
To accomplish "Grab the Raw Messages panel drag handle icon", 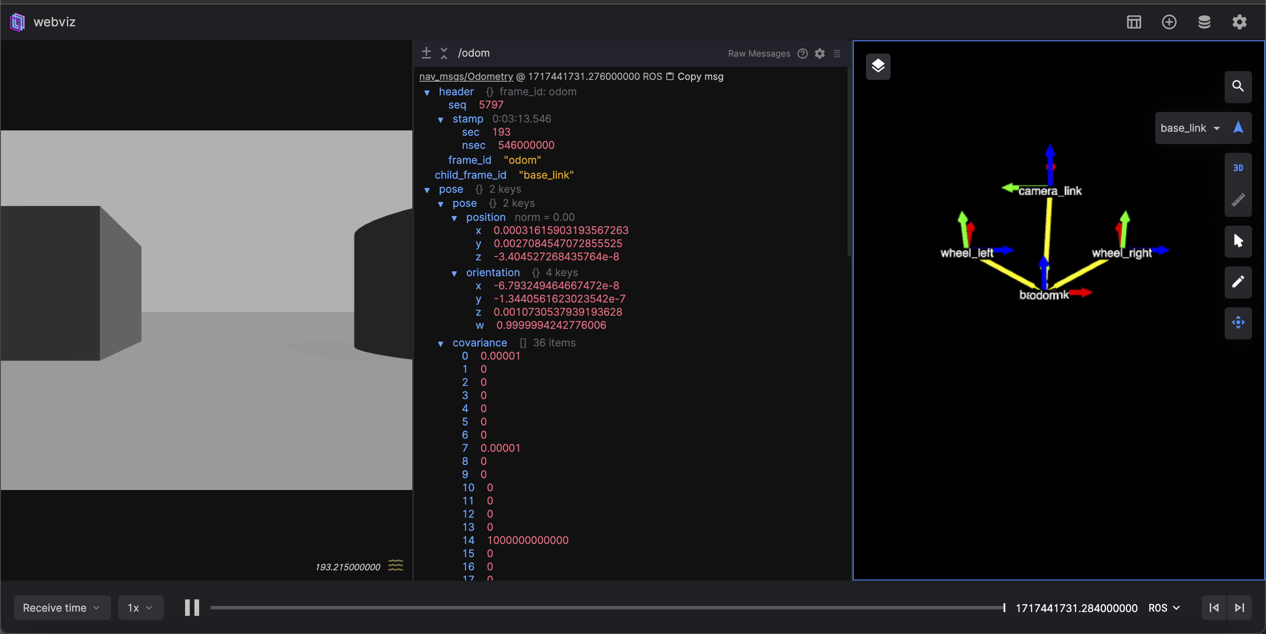I will [837, 54].
